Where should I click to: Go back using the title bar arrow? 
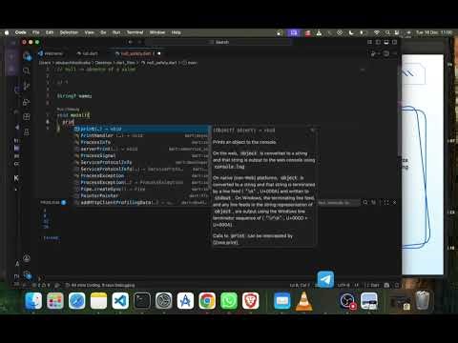130,42
